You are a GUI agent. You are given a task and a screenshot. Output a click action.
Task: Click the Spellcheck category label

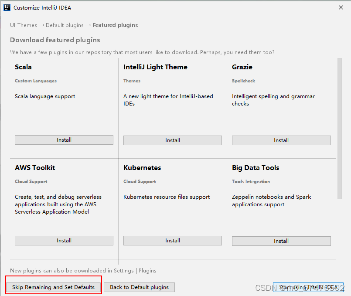point(244,81)
